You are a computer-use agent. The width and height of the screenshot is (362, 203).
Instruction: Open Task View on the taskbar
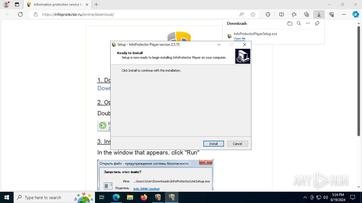[x=102, y=197]
